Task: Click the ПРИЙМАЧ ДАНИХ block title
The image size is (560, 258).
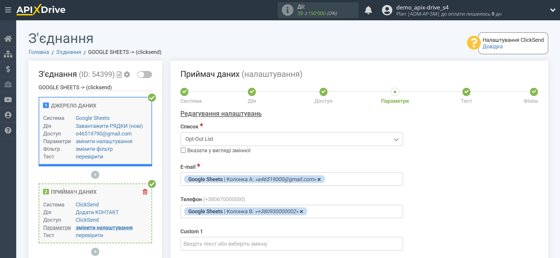Action: coord(74,192)
